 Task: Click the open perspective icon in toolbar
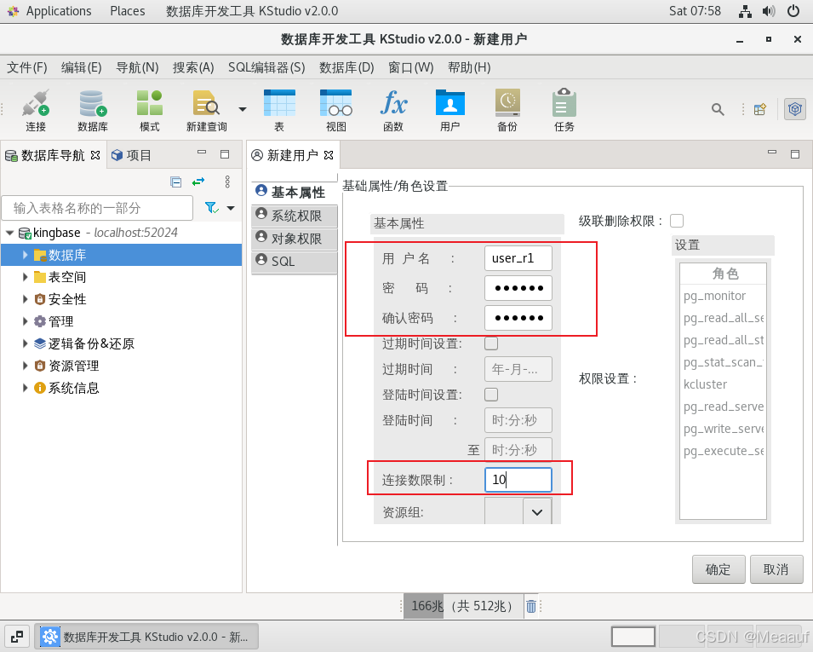click(760, 109)
